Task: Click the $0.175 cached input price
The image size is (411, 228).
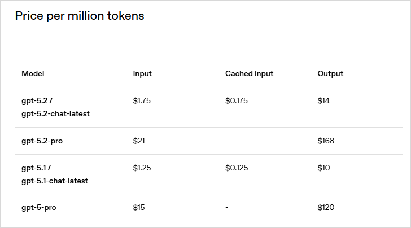Action: point(237,101)
